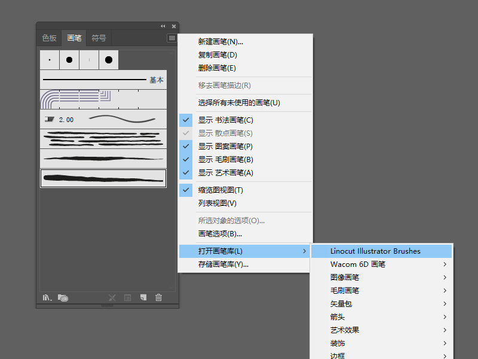Click the Delete Brush trash icon
This screenshot has height=359, width=478.
click(158, 297)
